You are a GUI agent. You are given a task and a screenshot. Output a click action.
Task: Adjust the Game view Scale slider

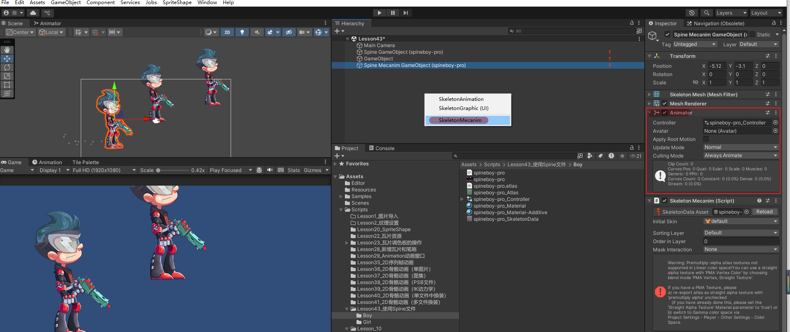(173, 170)
